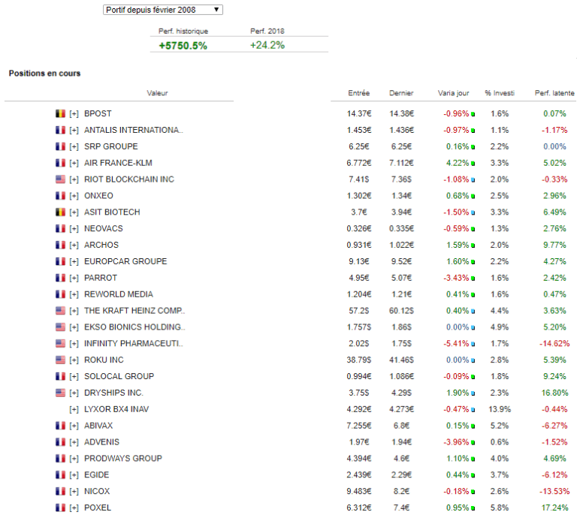This screenshot has width=577, height=515.
Task: Click the Belgian flag beside ASIT BIOTECH
Action: coord(61,212)
